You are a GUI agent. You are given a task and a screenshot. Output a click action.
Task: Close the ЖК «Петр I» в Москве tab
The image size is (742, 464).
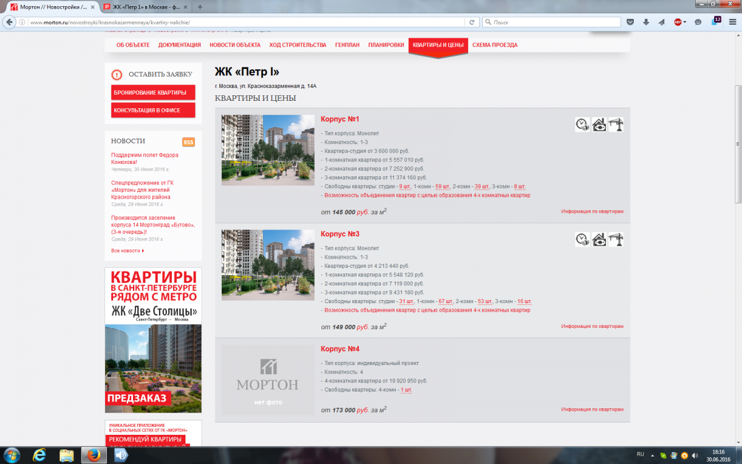tap(187, 6)
